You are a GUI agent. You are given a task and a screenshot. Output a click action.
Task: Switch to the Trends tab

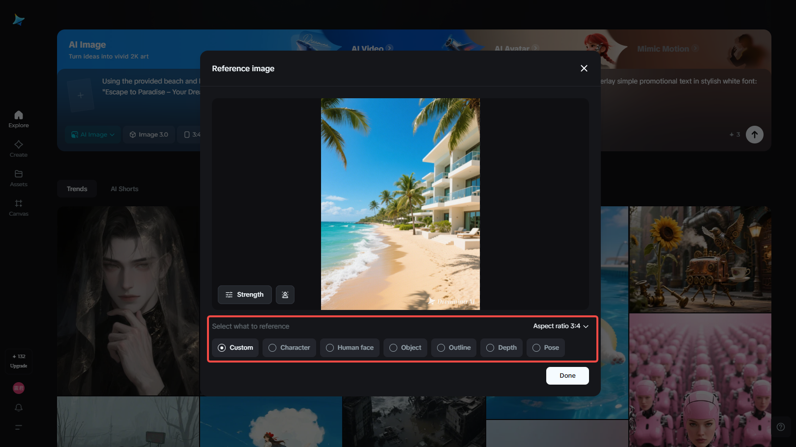[77, 189]
